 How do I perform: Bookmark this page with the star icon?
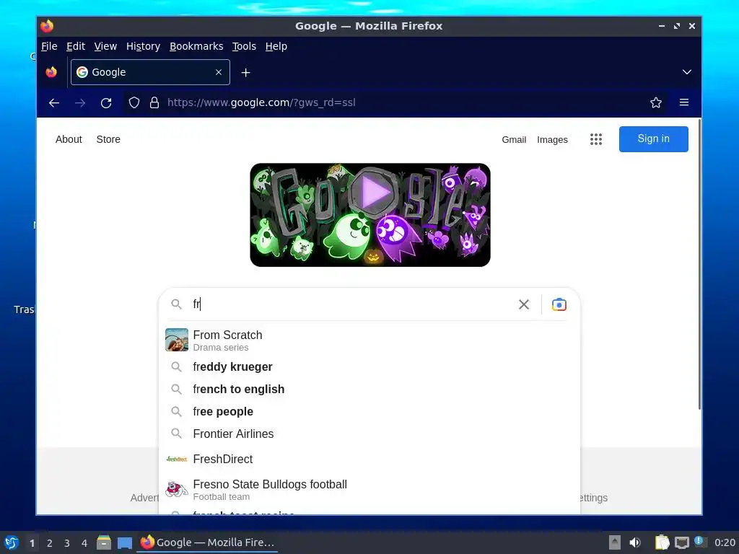[655, 102]
